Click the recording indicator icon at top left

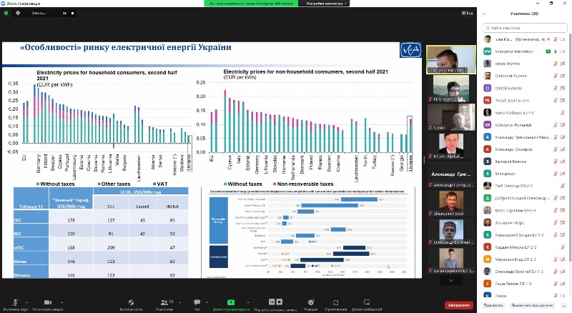18,13
